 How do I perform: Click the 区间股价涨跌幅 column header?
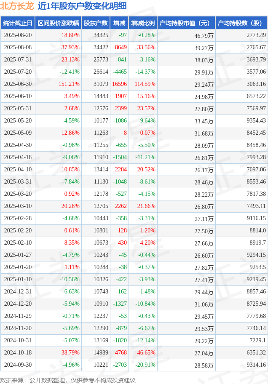pos(58,23)
